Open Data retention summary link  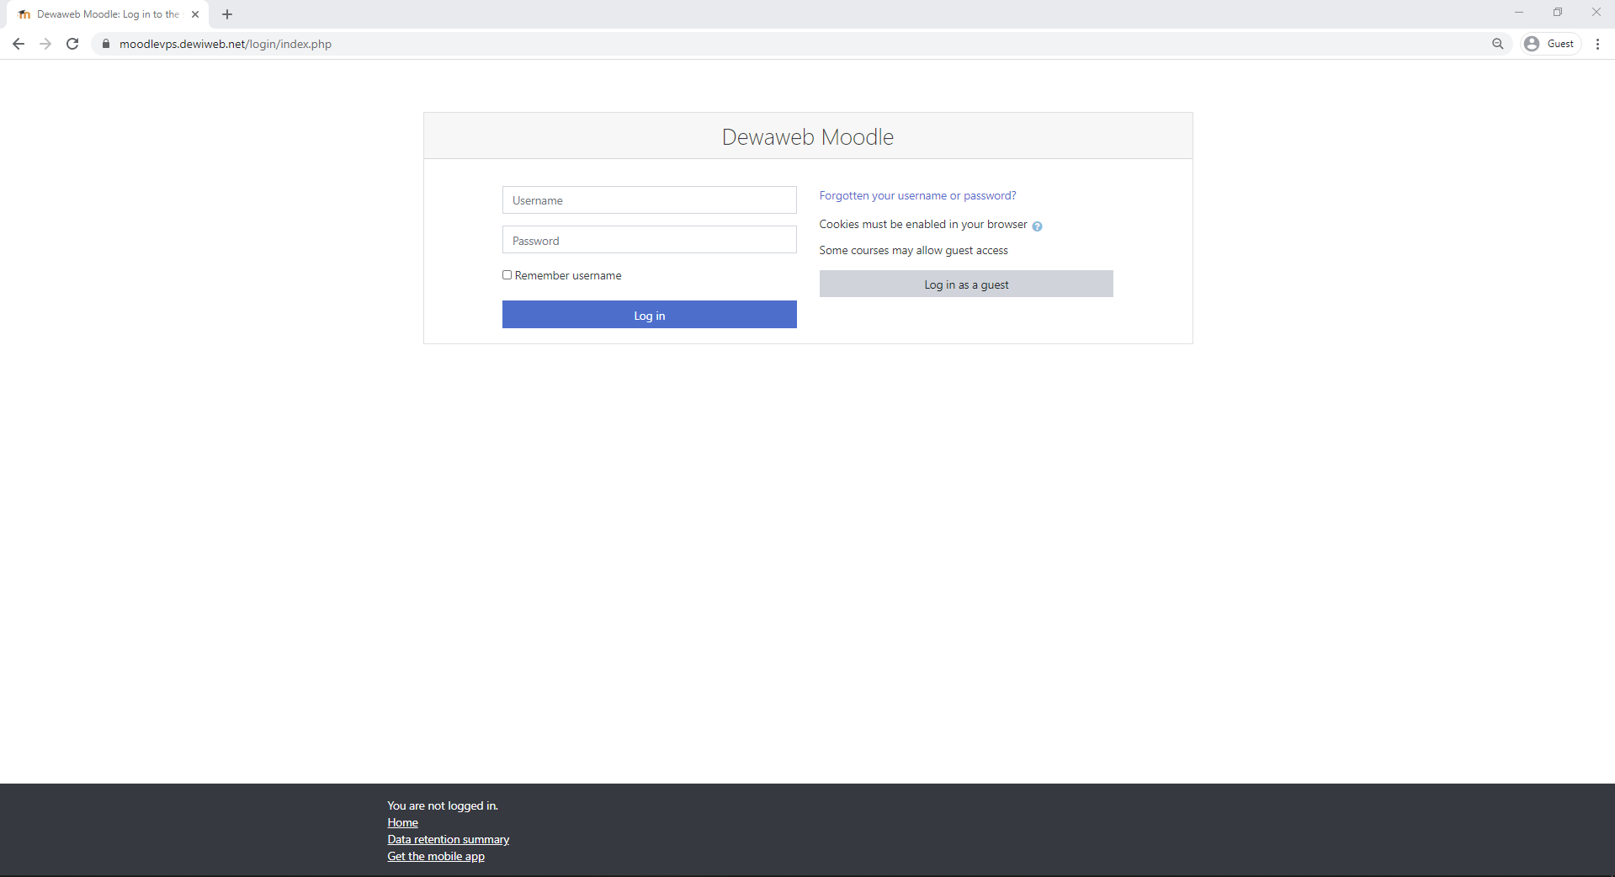[x=448, y=839]
